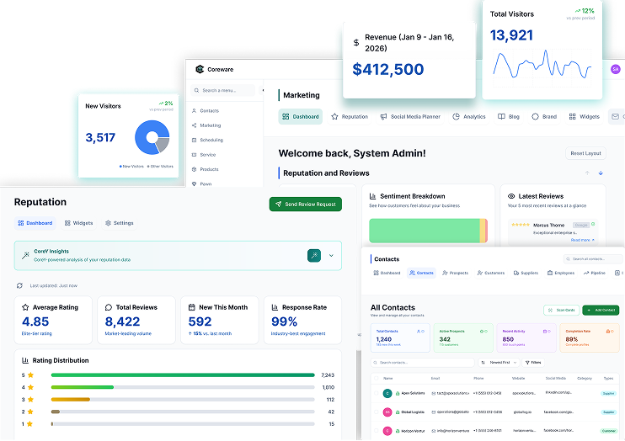
Task: Switch to Reputation tab in Marketing
Action: coord(350,117)
